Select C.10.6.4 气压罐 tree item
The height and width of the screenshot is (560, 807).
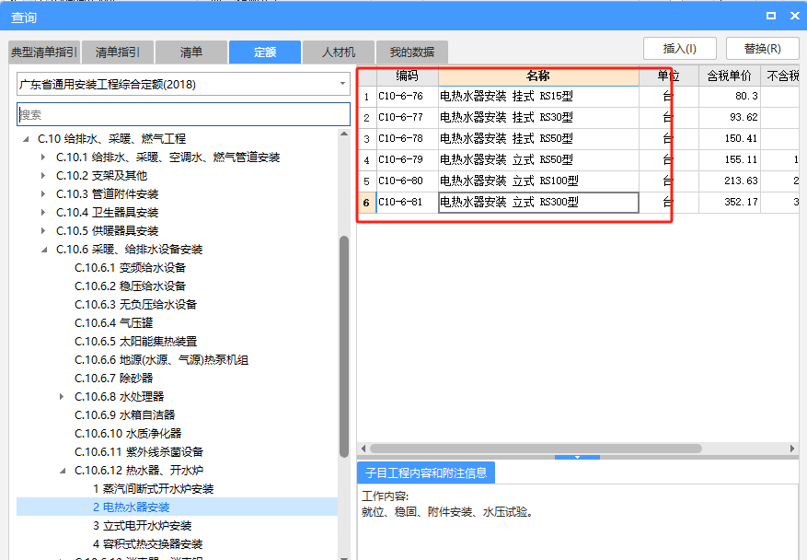point(114,323)
